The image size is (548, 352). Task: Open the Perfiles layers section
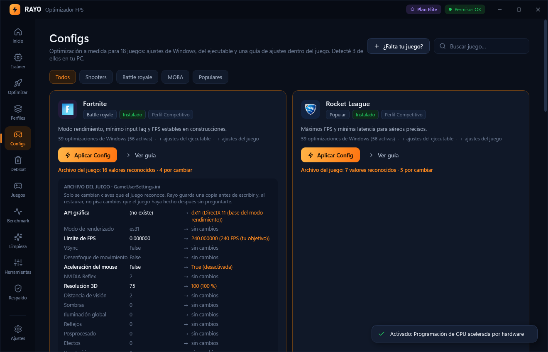click(18, 113)
